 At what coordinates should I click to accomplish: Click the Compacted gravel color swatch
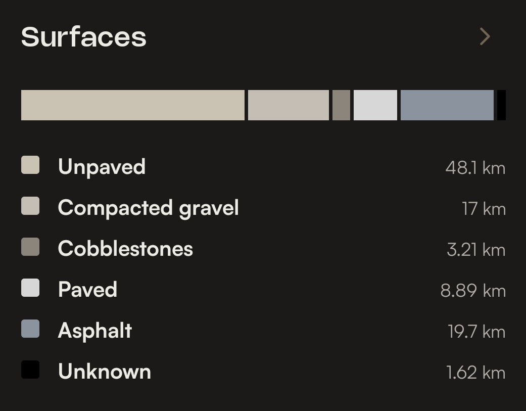[30, 206]
